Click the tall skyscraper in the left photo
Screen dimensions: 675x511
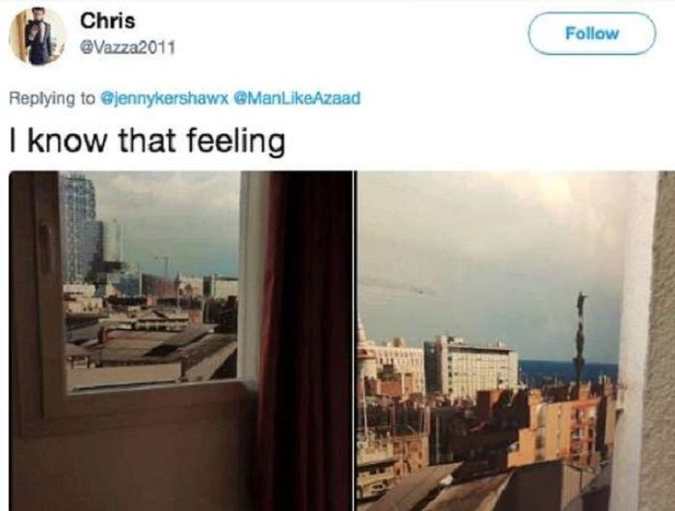pyautogui.click(x=77, y=229)
